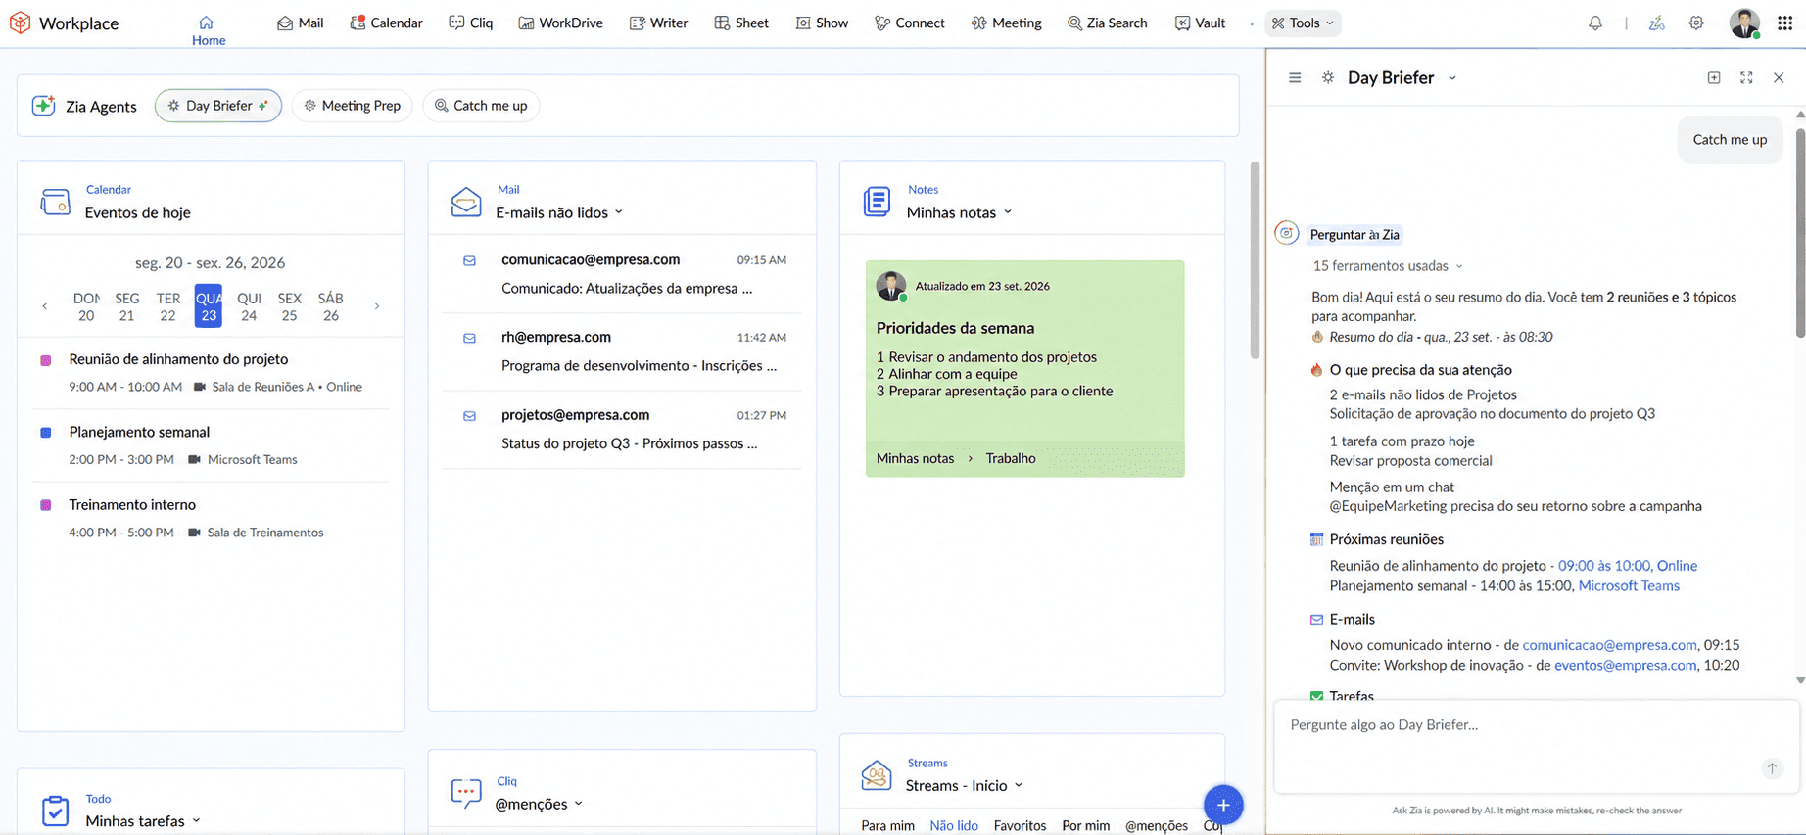Start a new chat in Day Briefer panel
This screenshot has width=1806, height=835.
point(1714,77)
